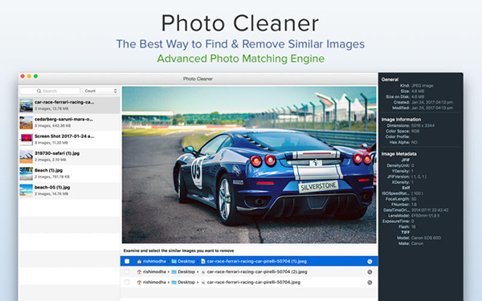Open the Count sort dropdown

click(101, 91)
